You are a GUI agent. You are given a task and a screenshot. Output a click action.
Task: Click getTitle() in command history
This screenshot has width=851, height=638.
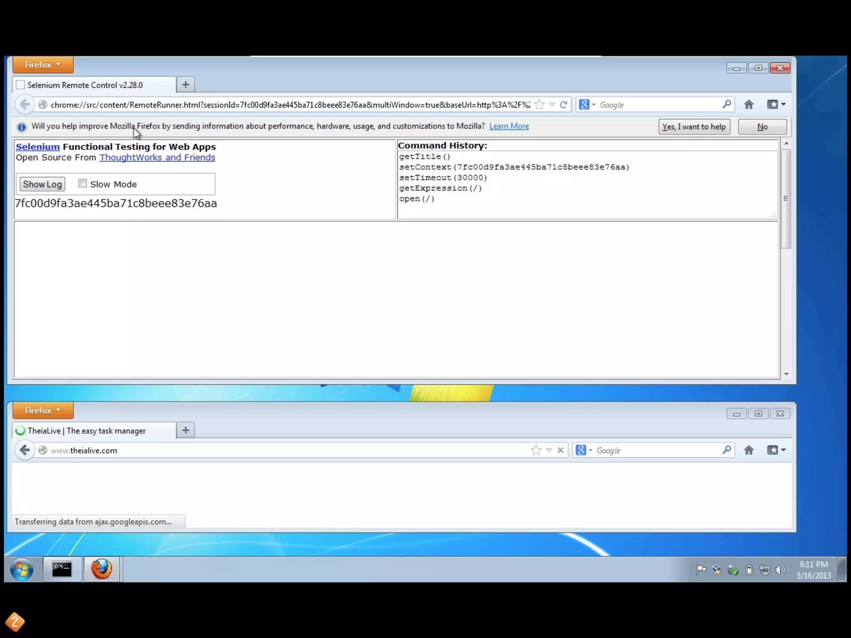(425, 157)
